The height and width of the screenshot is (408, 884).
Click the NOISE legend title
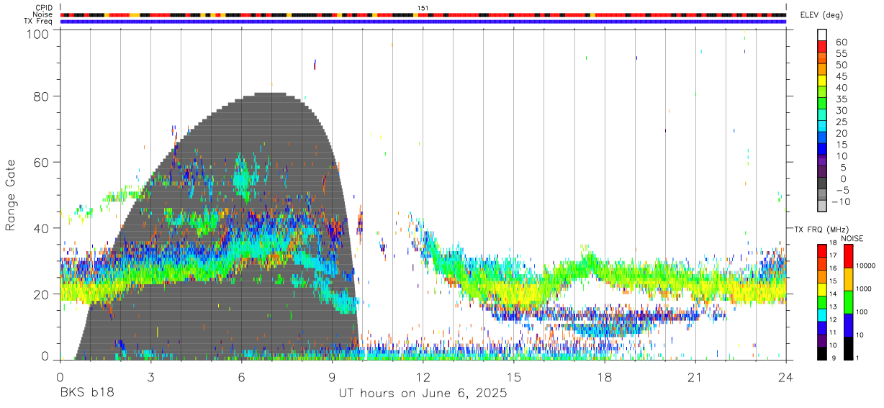852,238
